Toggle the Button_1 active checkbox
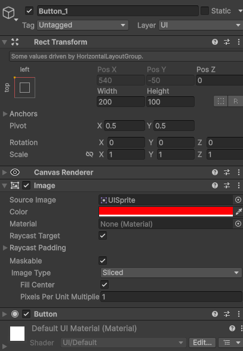Image resolution: width=243 pixels, height=351 pixels. tap(29, 11)
